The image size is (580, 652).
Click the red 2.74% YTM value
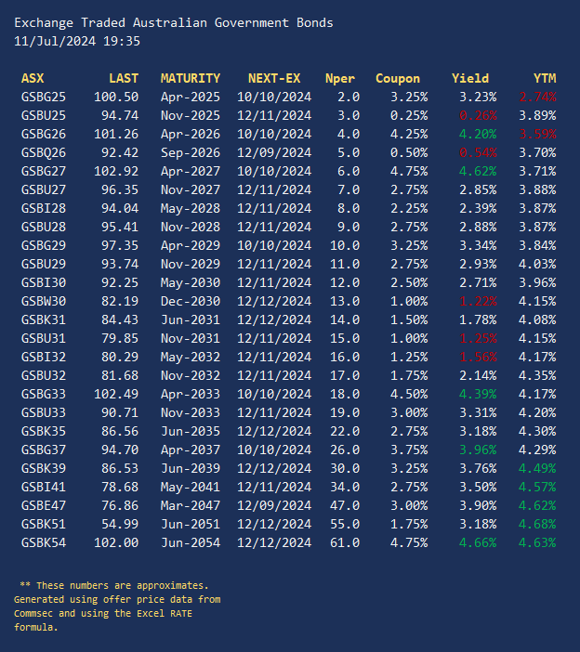pyautogui.click(x=537, y=98)
